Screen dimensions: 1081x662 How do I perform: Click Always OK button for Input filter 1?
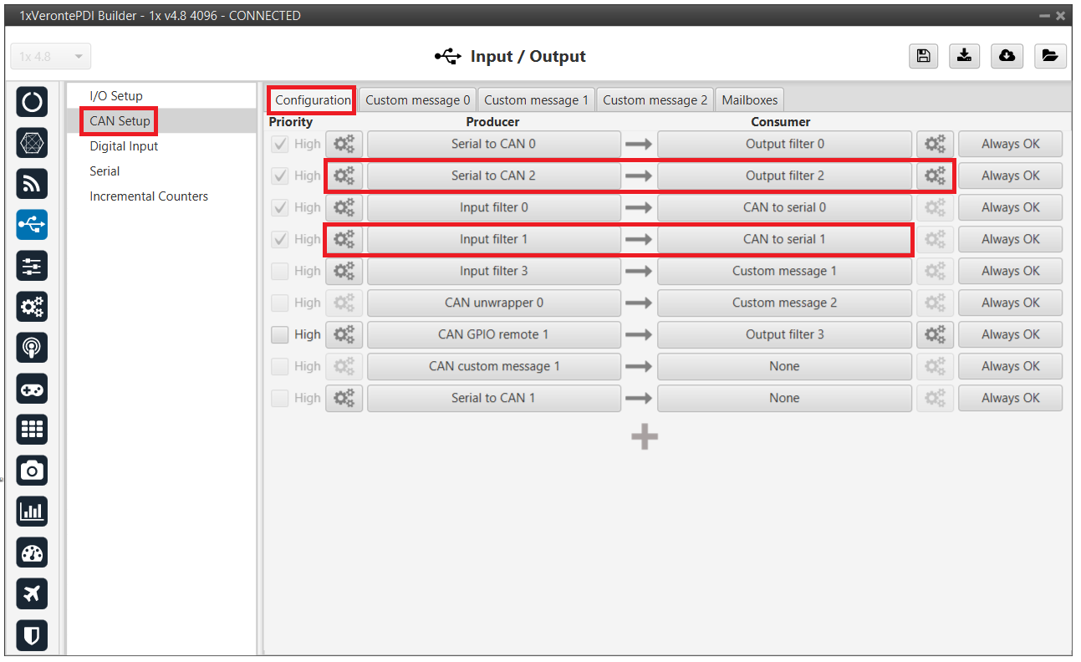(1010, 239)
